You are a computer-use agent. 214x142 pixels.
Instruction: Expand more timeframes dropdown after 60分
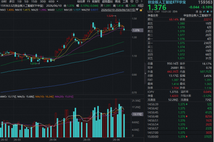[x=58, y=2]
